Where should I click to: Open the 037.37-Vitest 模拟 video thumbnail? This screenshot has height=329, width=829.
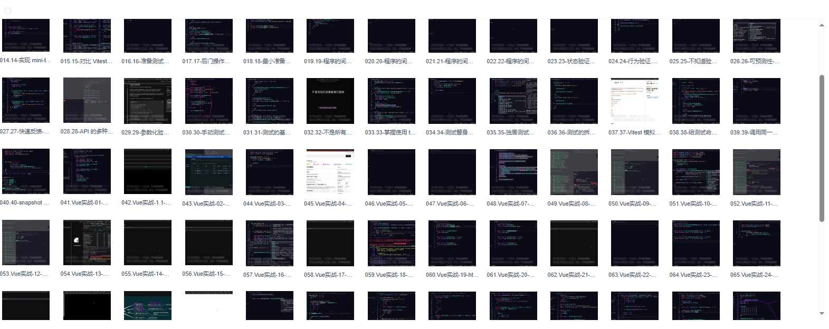coord(634,101)
